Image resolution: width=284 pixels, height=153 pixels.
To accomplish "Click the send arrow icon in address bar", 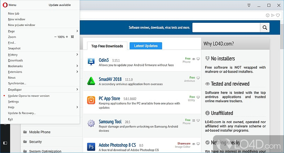I will [273, 15].
